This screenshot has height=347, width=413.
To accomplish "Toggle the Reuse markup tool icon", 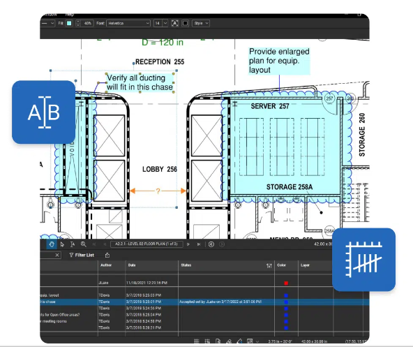I will tap(239, 341).
